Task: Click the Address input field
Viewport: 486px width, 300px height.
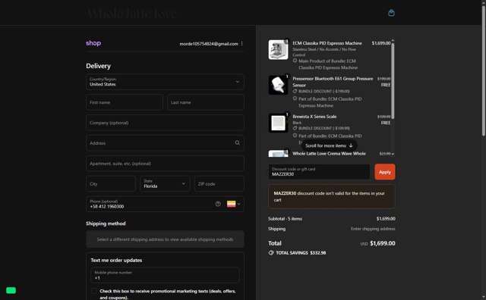Action: click(165, 143)
